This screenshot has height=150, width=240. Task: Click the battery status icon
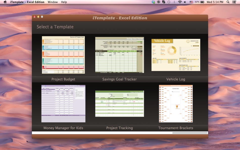pyautogui.click(x=202, y=2)
